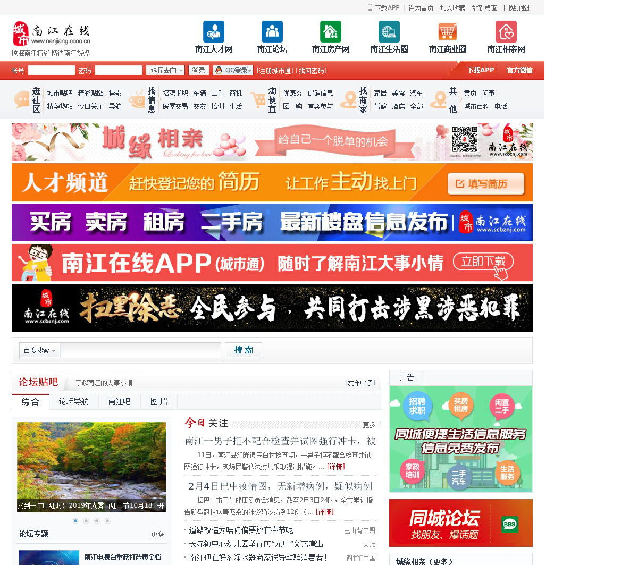638x565 pixels.
Task: Open the 百度搜索 search engine dropdown
Action: click(39, 350)
